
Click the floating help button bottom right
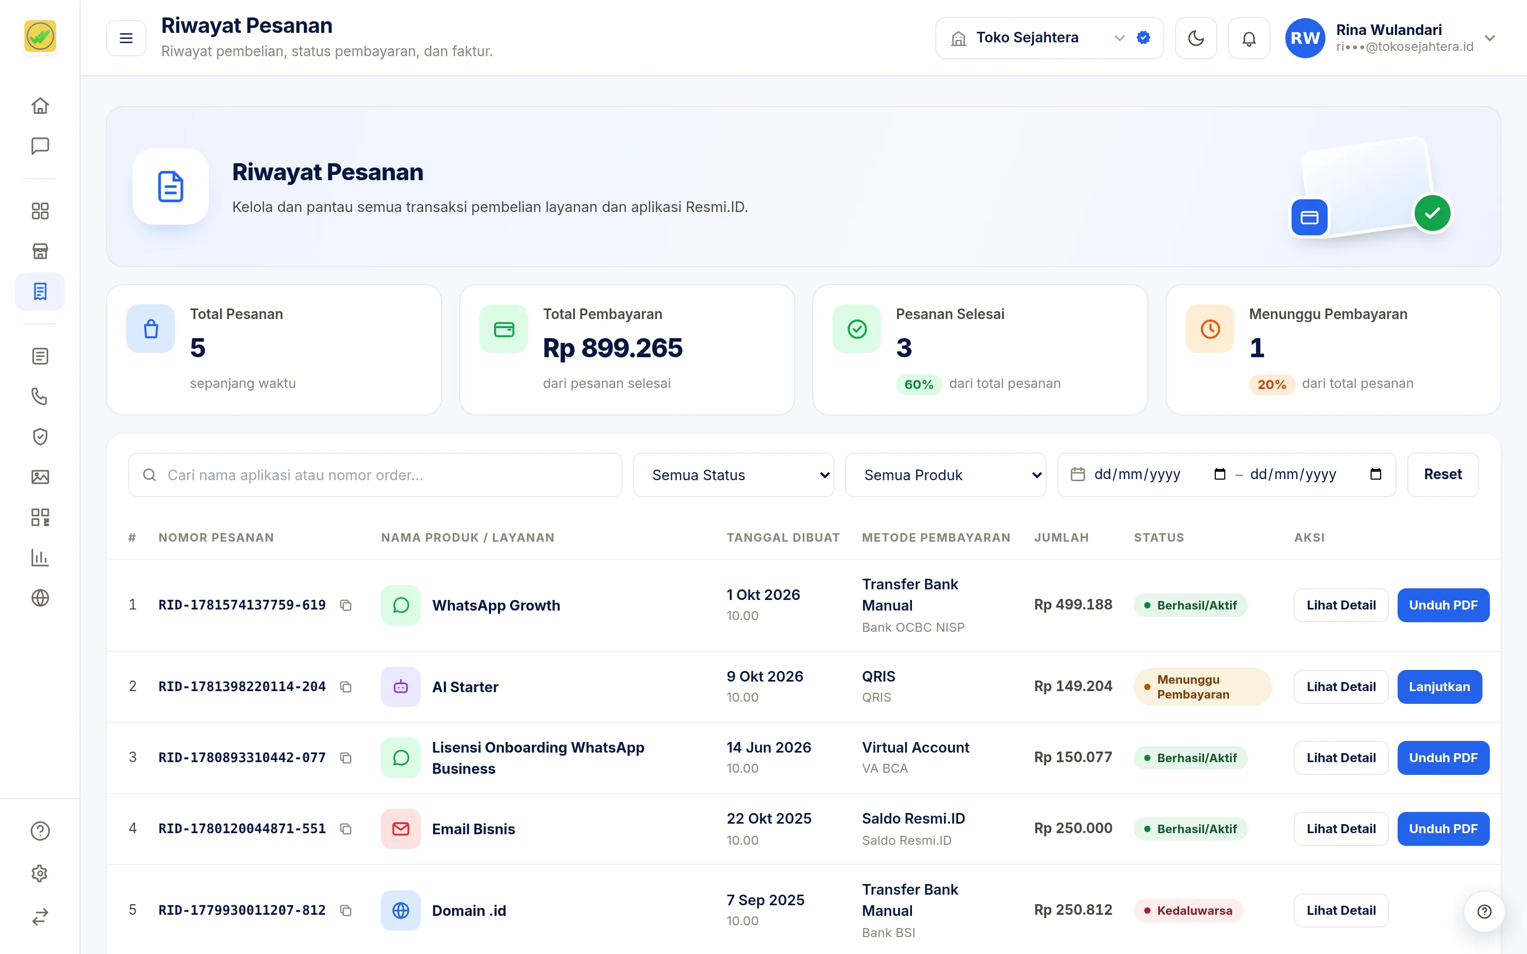click(x=1484, y=911)
